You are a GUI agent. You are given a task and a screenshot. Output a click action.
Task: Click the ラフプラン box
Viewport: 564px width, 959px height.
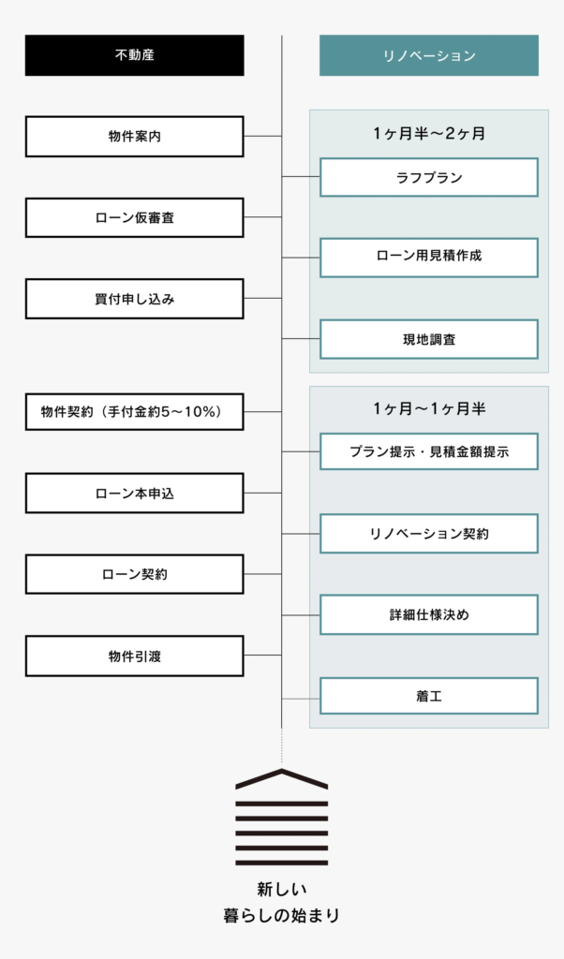tap(429, 177)
